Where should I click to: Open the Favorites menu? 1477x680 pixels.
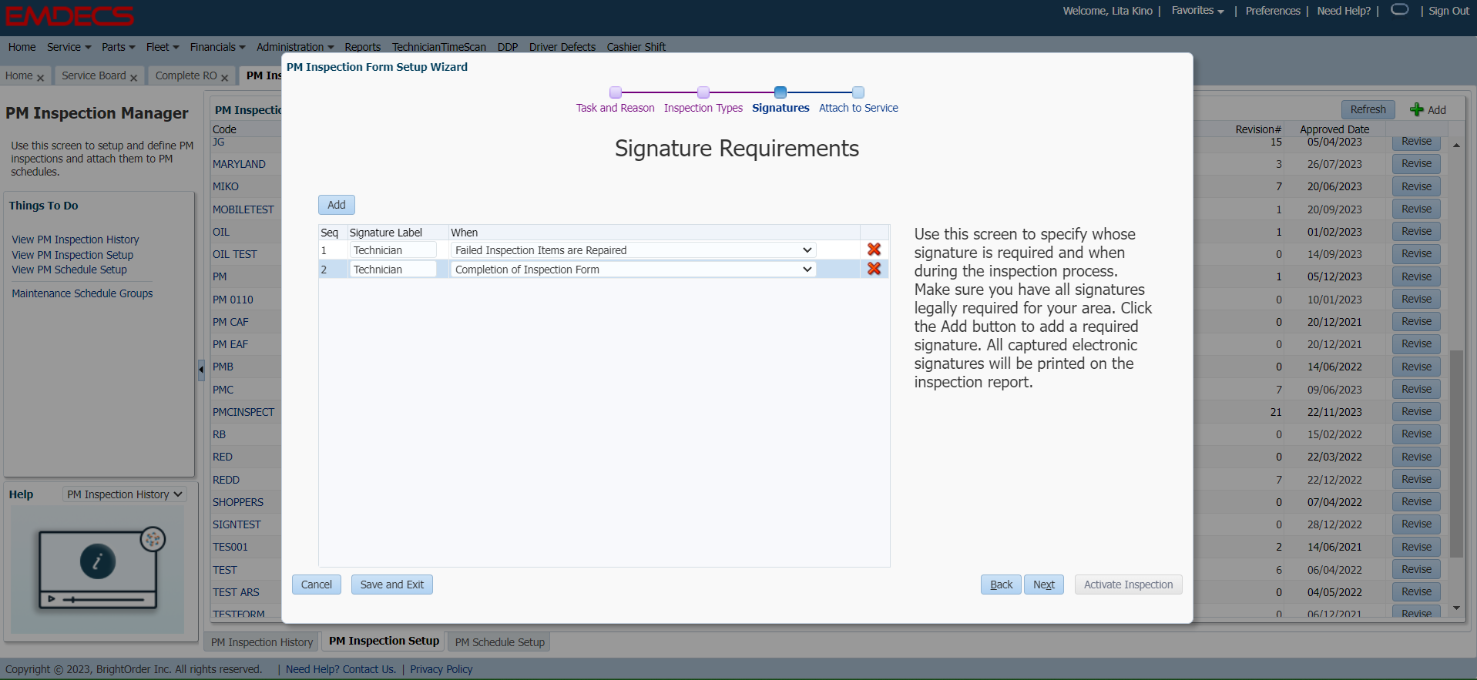click(x=1197, y=11)
